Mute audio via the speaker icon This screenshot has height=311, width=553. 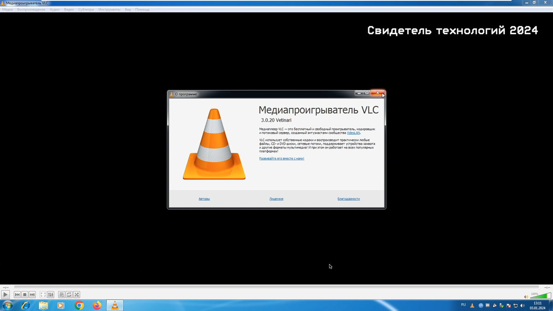click(x=526, y=297)
